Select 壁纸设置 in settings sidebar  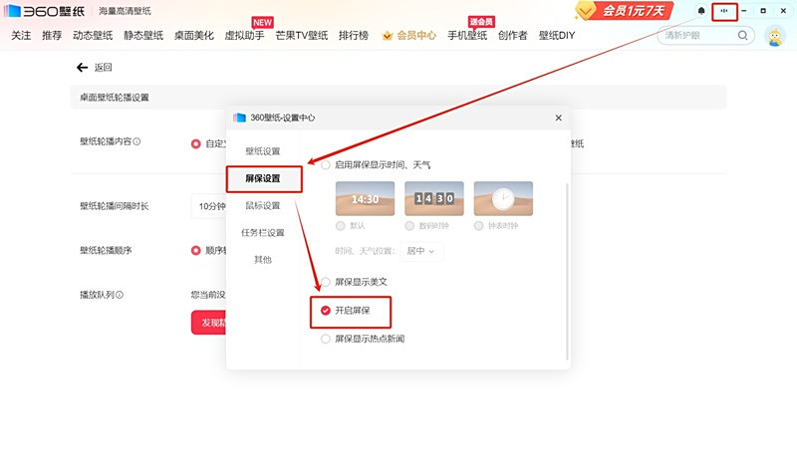pos(263,151)
